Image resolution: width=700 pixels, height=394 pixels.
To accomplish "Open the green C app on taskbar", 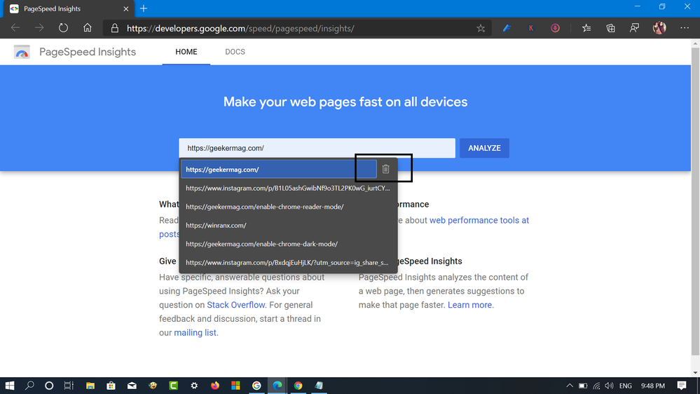I will point(173,386).
